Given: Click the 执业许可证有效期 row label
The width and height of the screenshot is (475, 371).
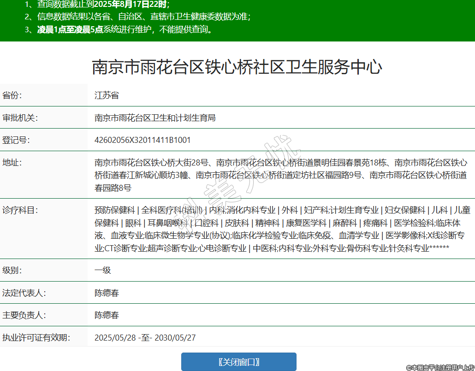Looking at the screenshot, I should [36, 338].
